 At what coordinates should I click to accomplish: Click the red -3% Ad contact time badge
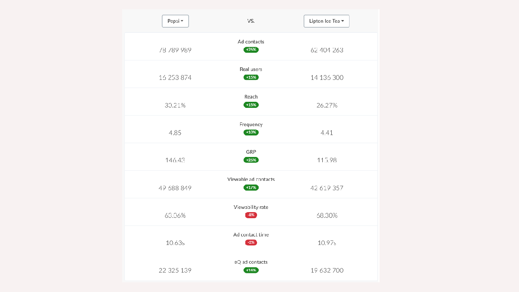coord(251,243)
